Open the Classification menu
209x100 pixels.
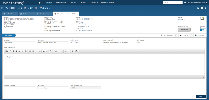pos(61,2)
